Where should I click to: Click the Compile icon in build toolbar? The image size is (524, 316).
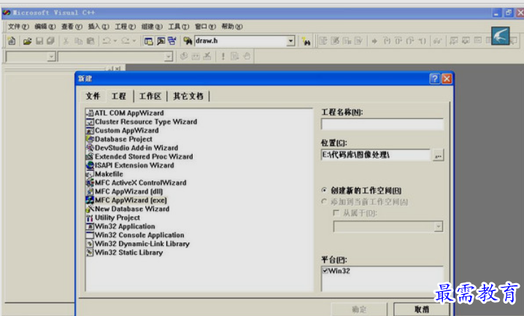pos(184,56)
